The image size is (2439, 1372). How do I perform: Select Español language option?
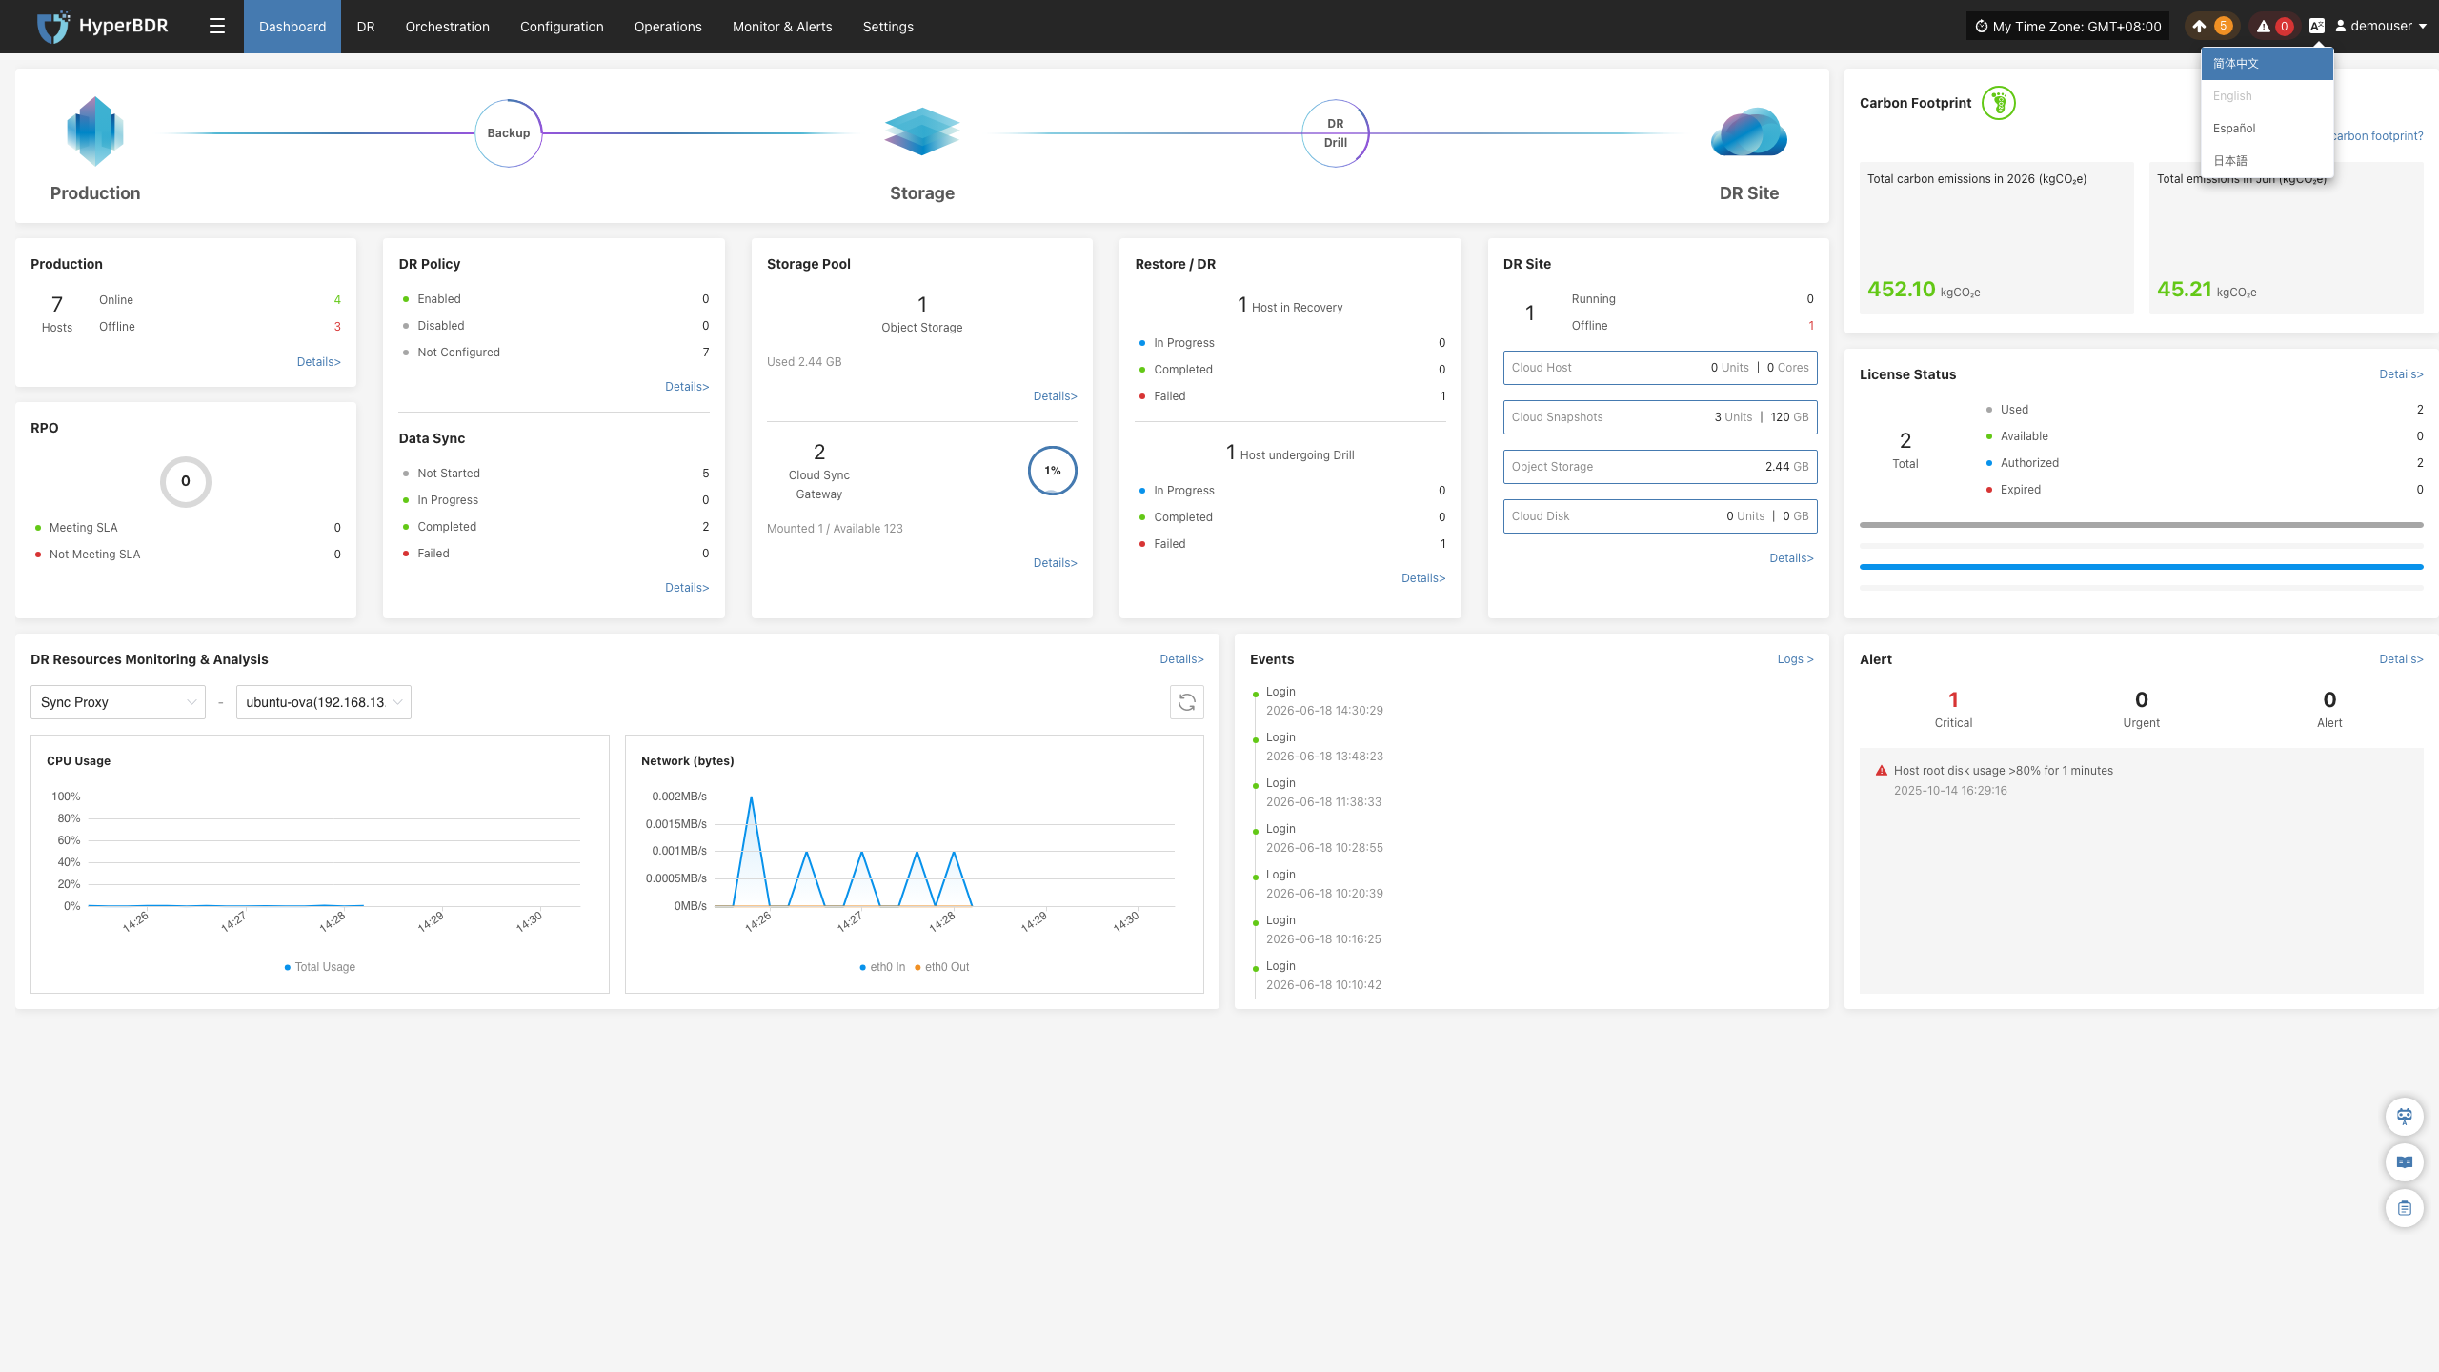(2267, 129)
